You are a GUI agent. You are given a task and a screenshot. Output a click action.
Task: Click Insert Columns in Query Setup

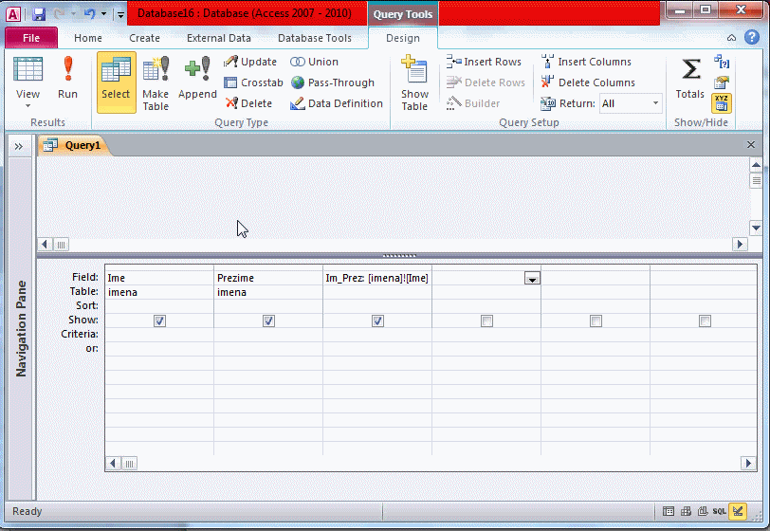tap(586, 62)
